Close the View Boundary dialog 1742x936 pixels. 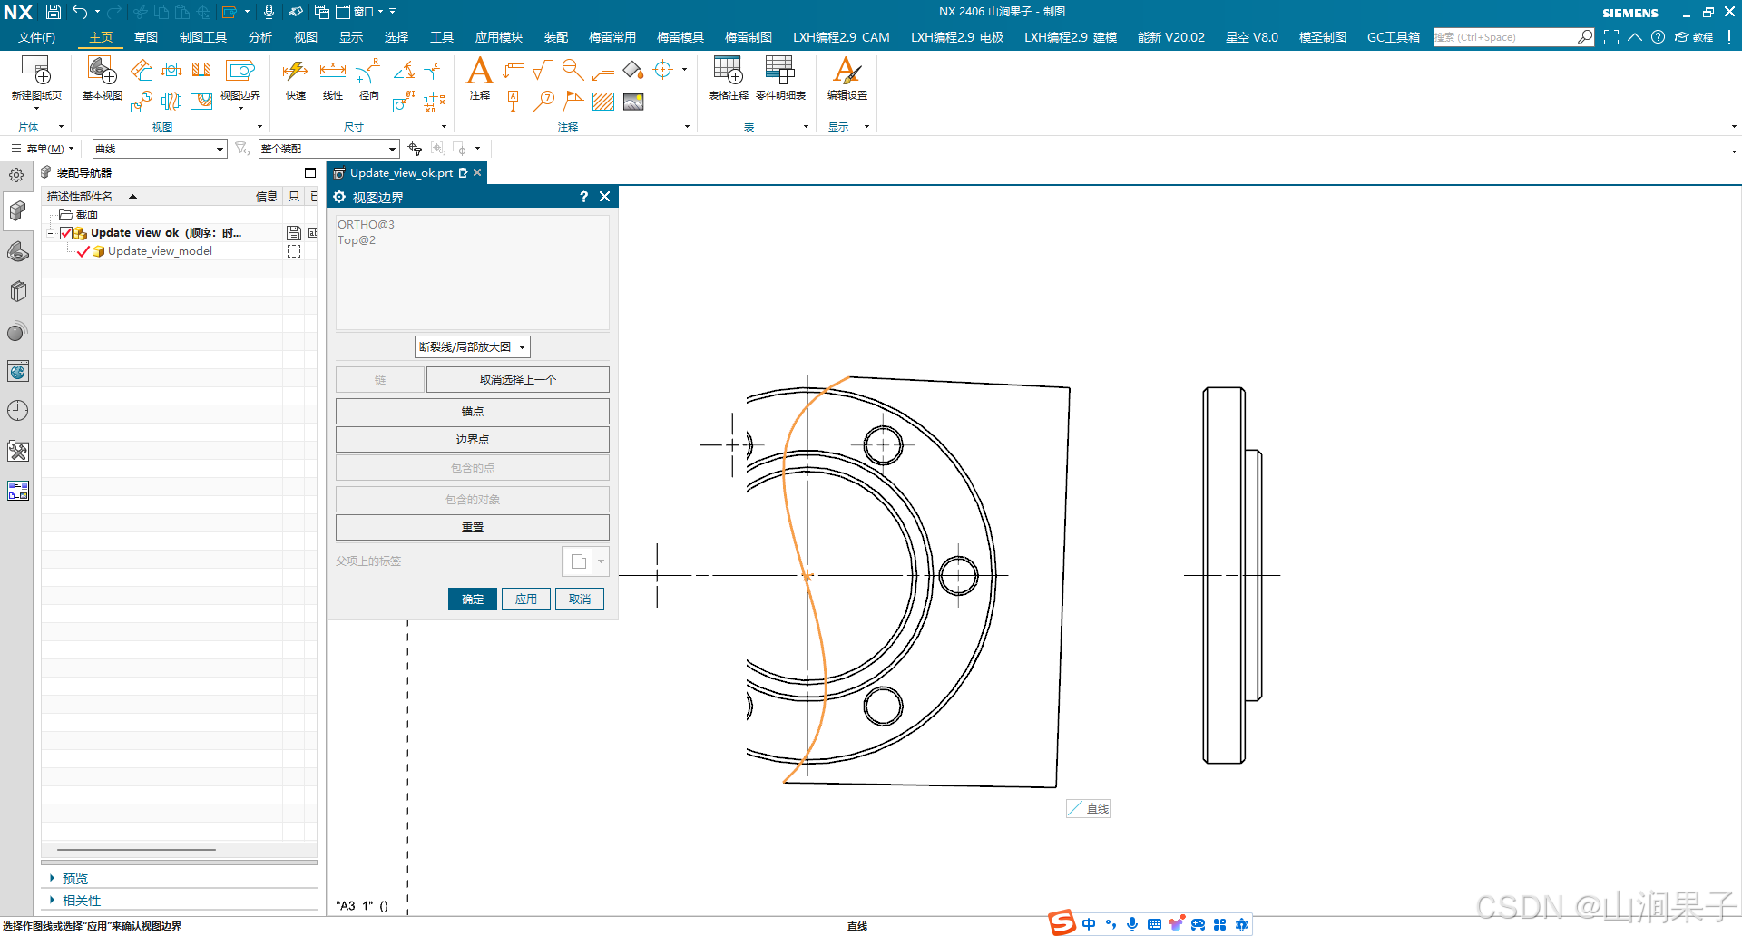pyautogui.click(x=605, y=197)
